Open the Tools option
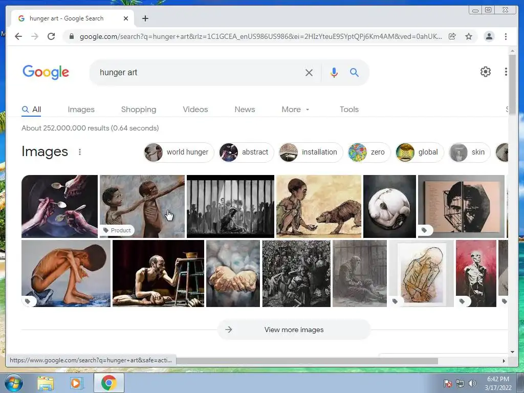The image size is (524, 393). (349, 110)
